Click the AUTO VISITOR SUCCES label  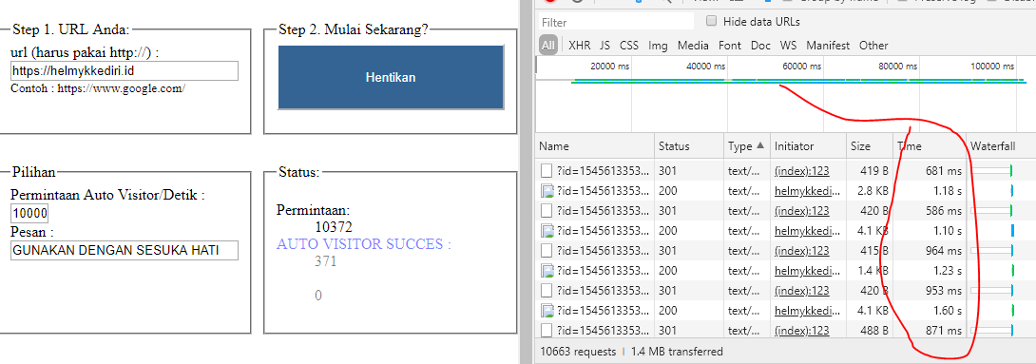[x=363, y=244]
